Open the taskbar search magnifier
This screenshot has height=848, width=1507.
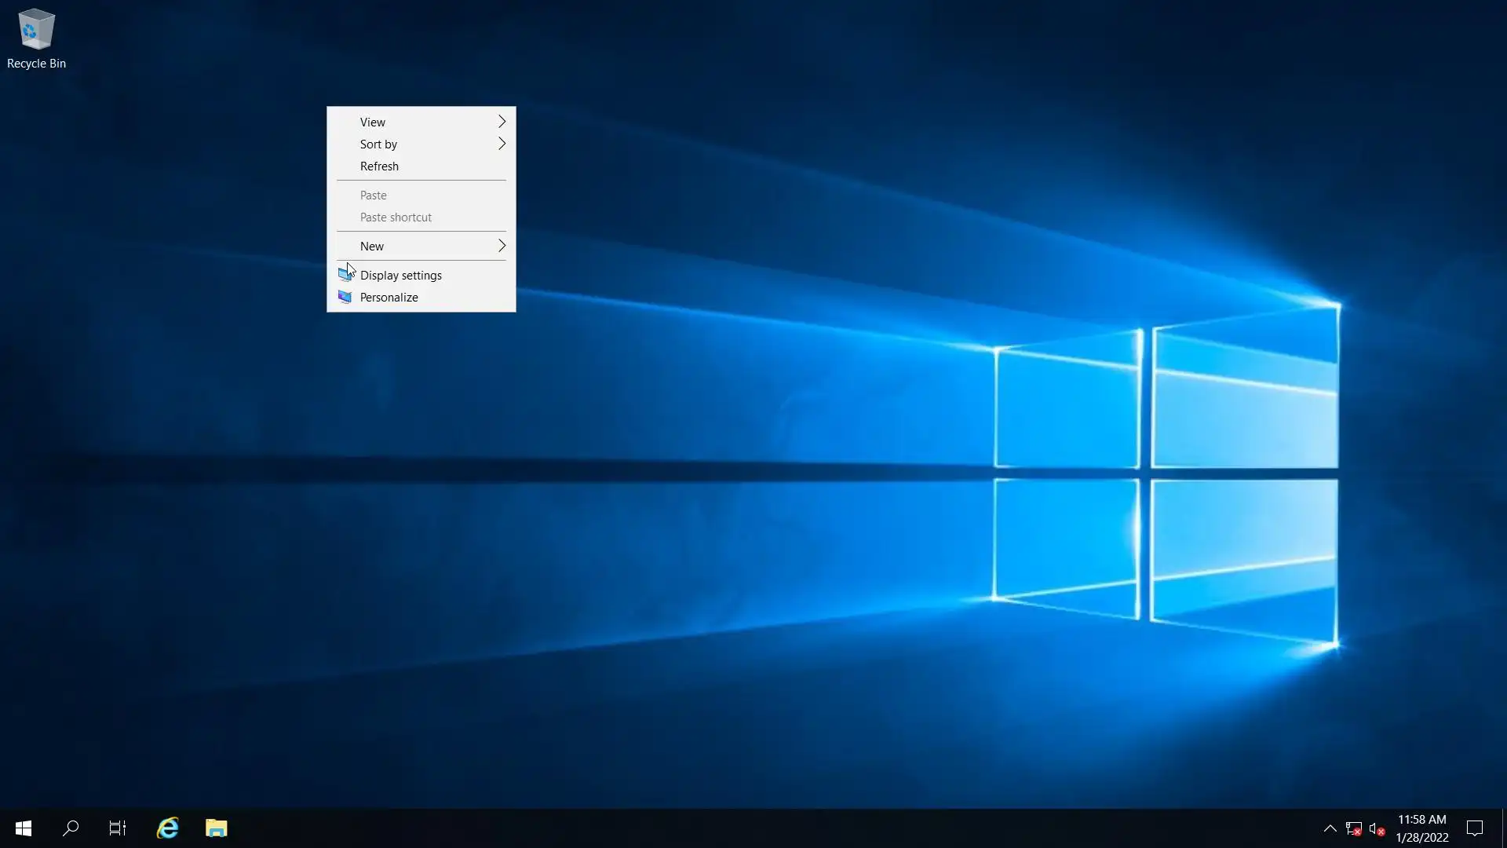(71, 828)
